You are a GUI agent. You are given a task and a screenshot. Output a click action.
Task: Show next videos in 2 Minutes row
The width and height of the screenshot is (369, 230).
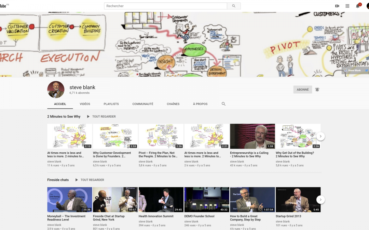(320, 136)
